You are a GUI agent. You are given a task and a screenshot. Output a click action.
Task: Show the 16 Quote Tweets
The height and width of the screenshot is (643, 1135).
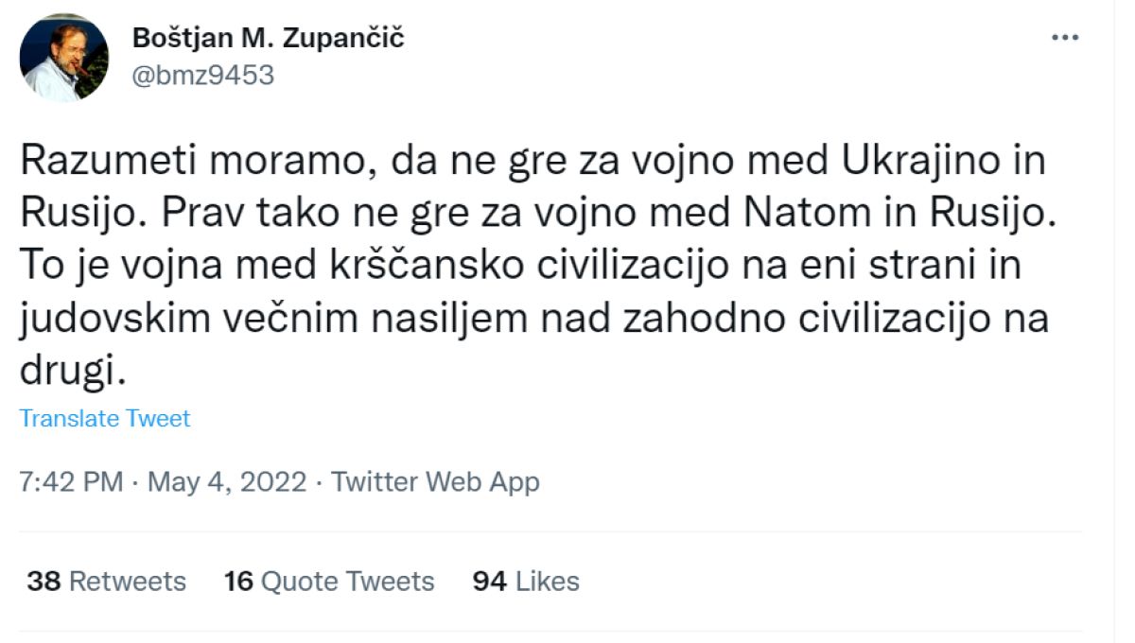click(328, 581)
